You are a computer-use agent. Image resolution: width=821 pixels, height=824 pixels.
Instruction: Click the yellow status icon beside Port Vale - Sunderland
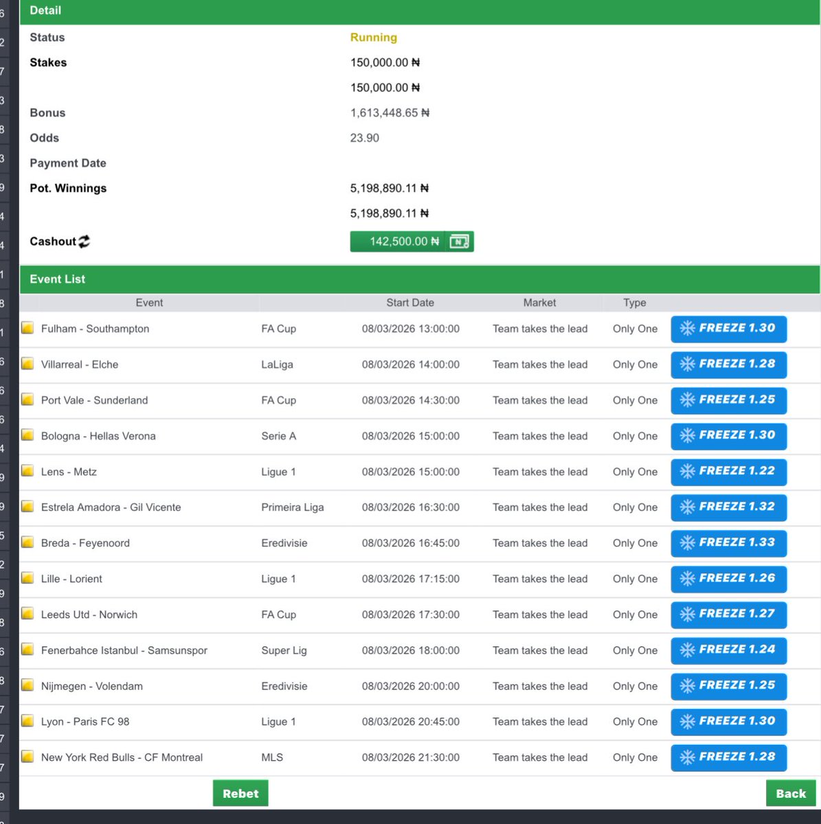point(27,399)
